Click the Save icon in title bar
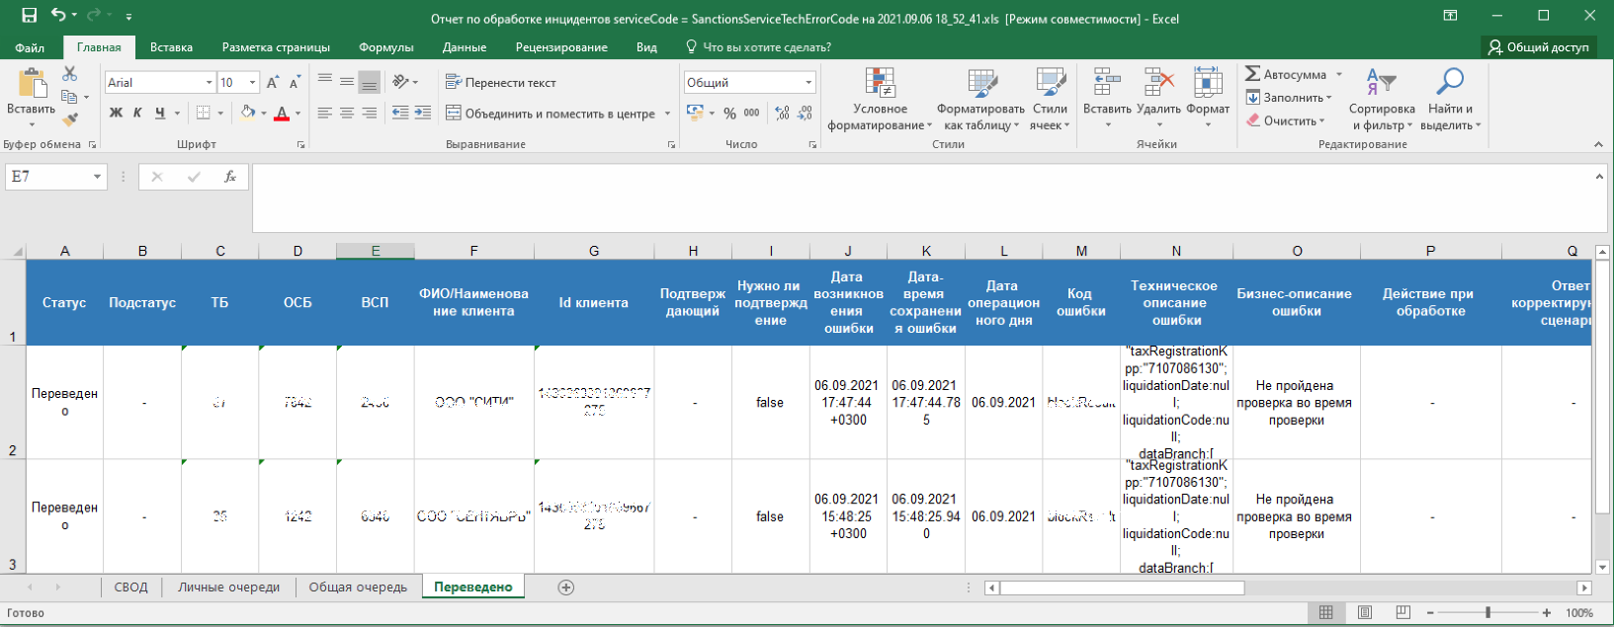 (x=29, y=15)
